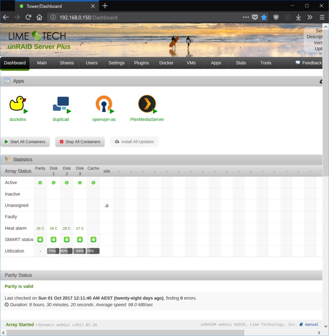Image resolution: width=329 pixels, height=336 pixels.
Task: Click Cache active status indicator
Action: click(x=93, y=183)
